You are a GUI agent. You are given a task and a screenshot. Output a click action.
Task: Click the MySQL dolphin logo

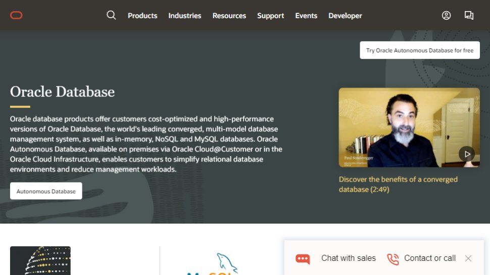[213, 264]
